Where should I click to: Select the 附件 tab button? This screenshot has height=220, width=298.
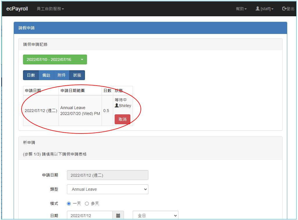coord(62,75)
